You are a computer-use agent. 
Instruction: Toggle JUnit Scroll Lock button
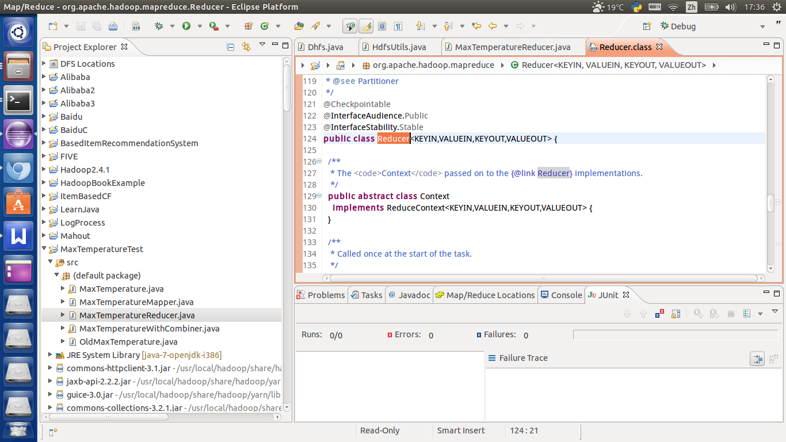tap(676, 314)
